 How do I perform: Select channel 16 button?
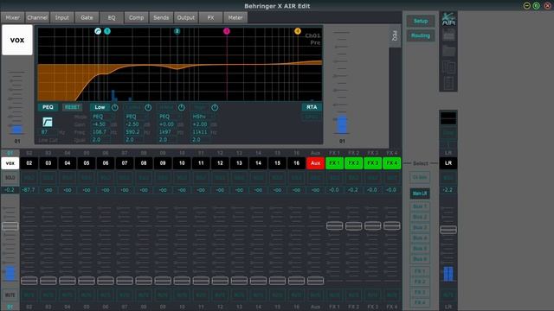[x=296, y=163]
